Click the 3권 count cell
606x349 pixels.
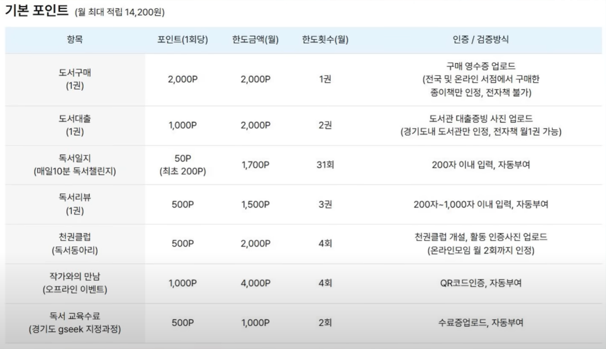(x=325, y=204)
